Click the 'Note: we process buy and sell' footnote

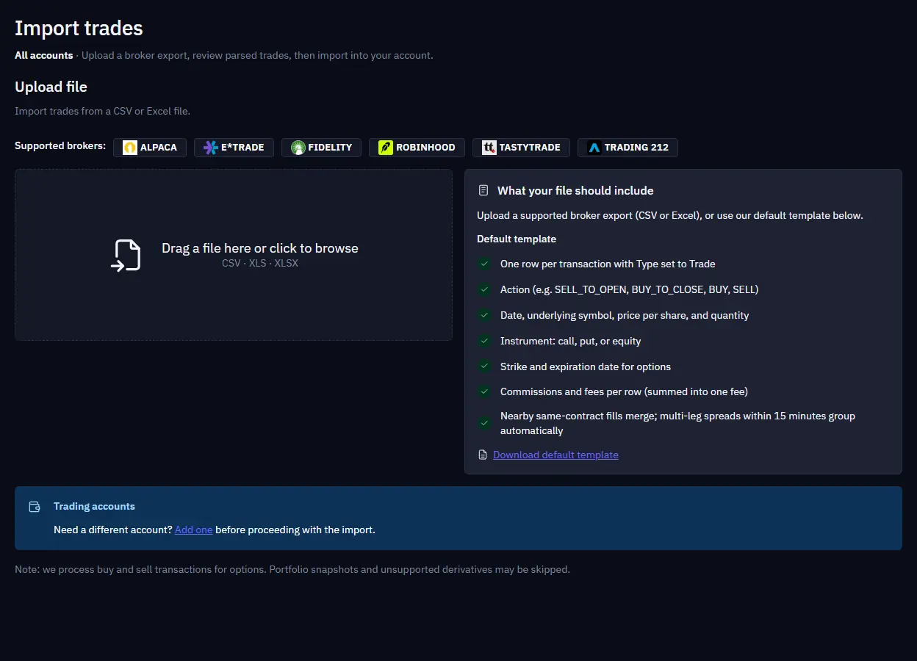pyautogui.click(x=292, y=569)
